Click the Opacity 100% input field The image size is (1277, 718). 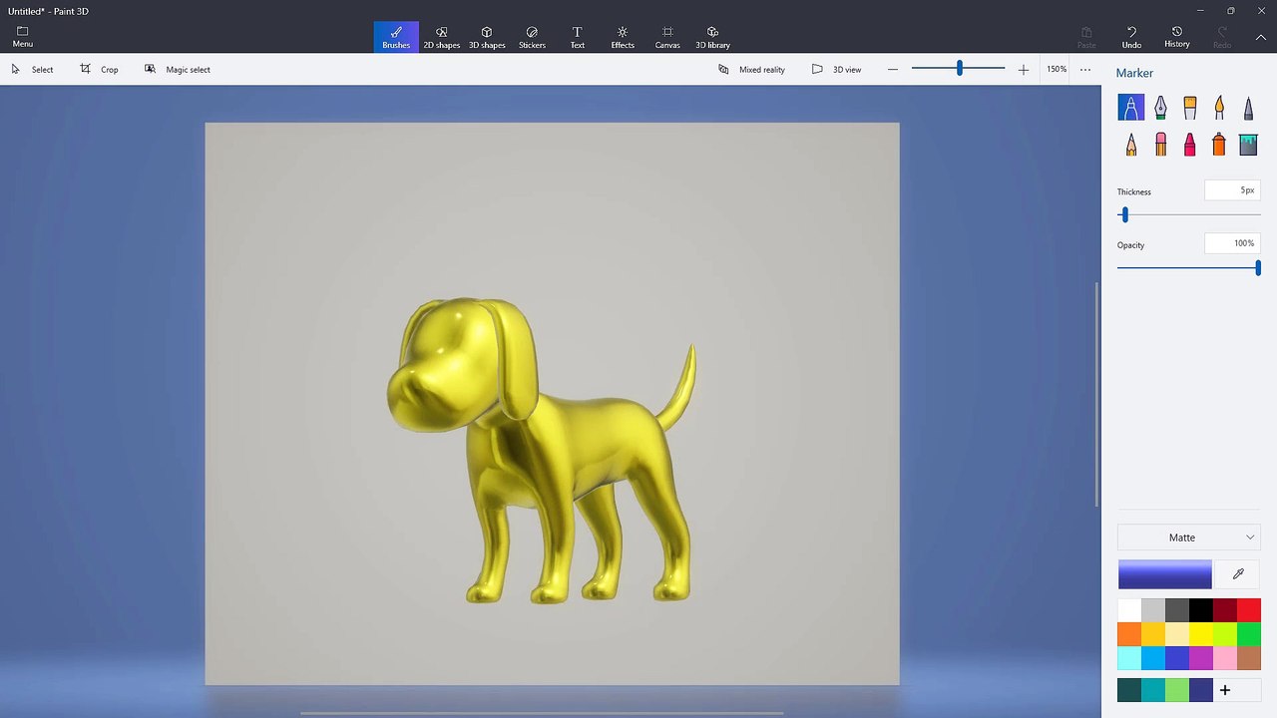tap(1232, 243)
